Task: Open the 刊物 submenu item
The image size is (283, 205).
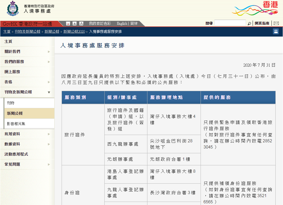Action: [11, 103]
